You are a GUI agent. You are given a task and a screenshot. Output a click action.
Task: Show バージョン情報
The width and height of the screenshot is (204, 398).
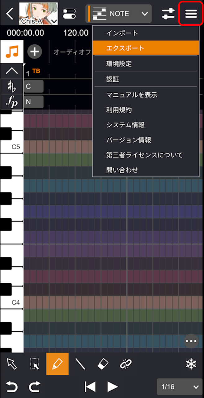[x=146, y=140]
